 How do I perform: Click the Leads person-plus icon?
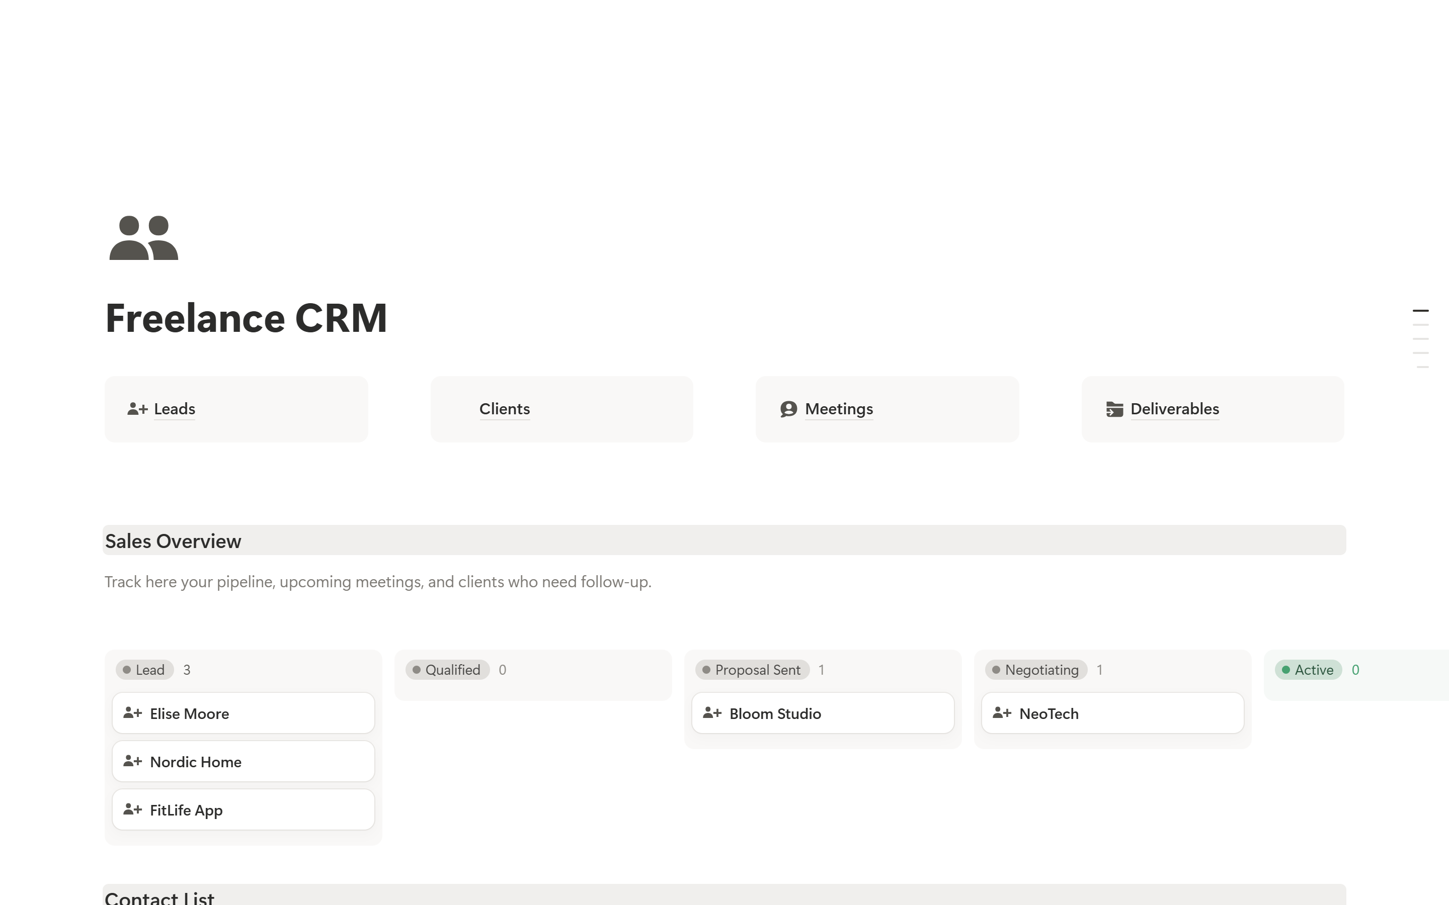137,409
